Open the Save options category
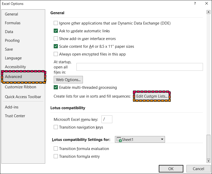Viewport: 212px width, 174px height. (9, 49)
